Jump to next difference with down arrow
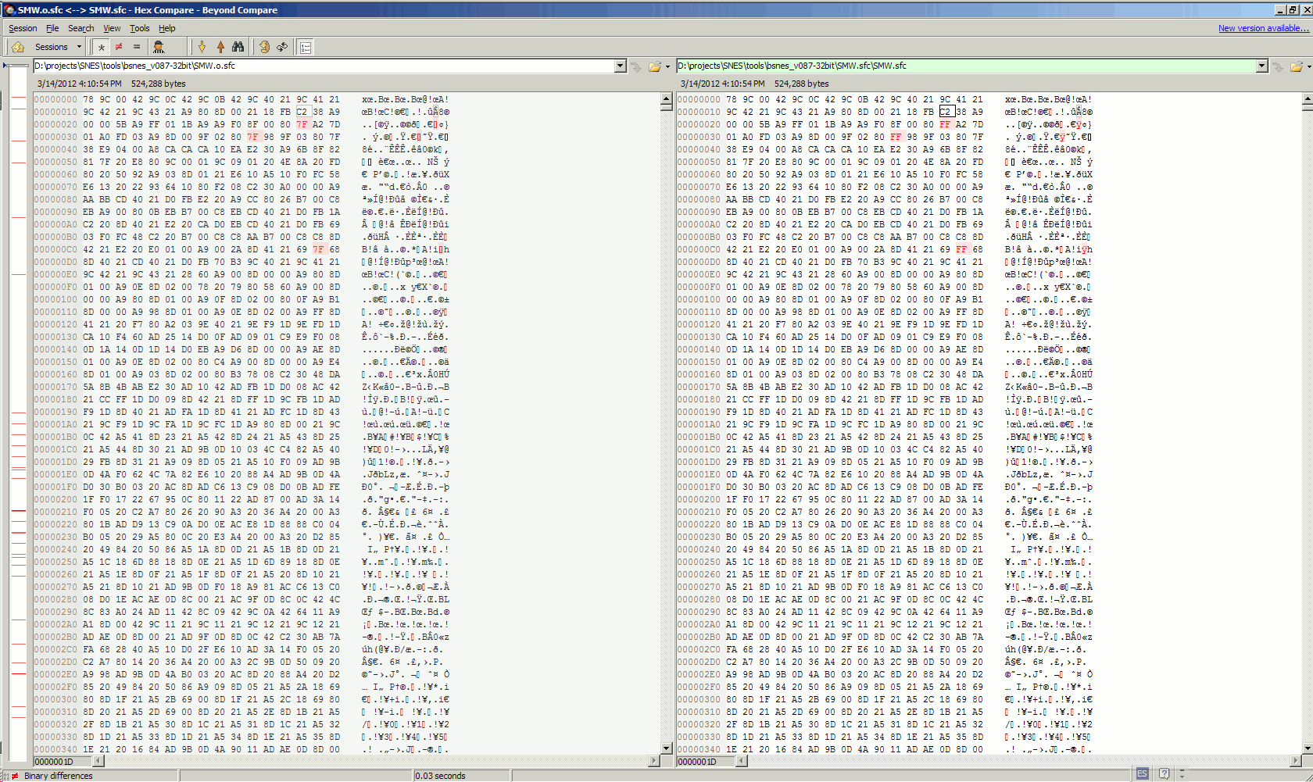This screenshot has width=1313, height=782. click(202, 47)
